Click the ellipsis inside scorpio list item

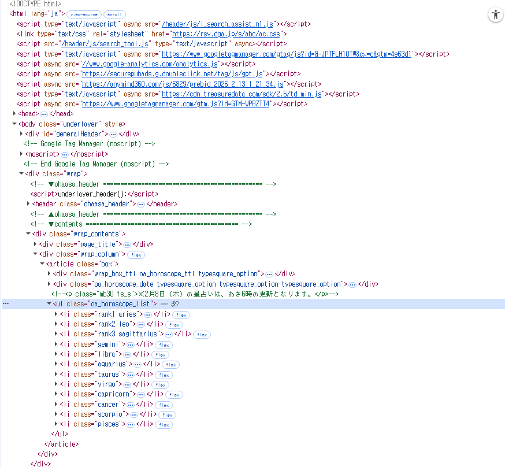point(134,415)
